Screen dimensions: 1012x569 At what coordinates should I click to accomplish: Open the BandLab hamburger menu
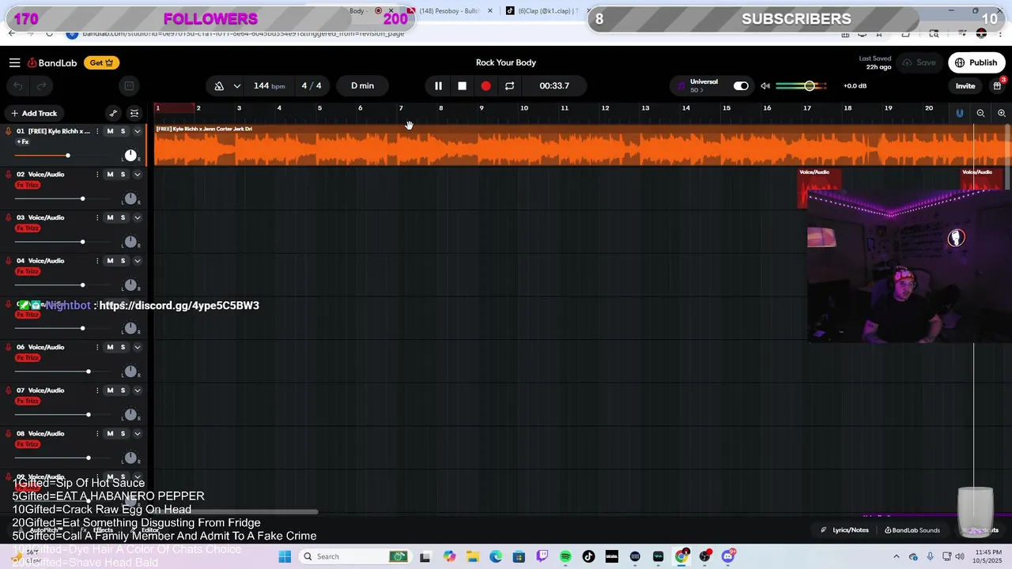[x=14, y=62]
